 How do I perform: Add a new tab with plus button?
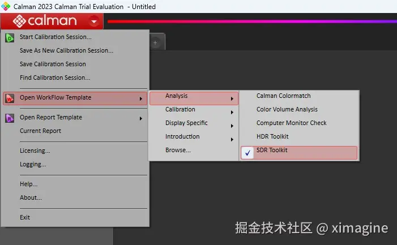[x=155, y=43]
